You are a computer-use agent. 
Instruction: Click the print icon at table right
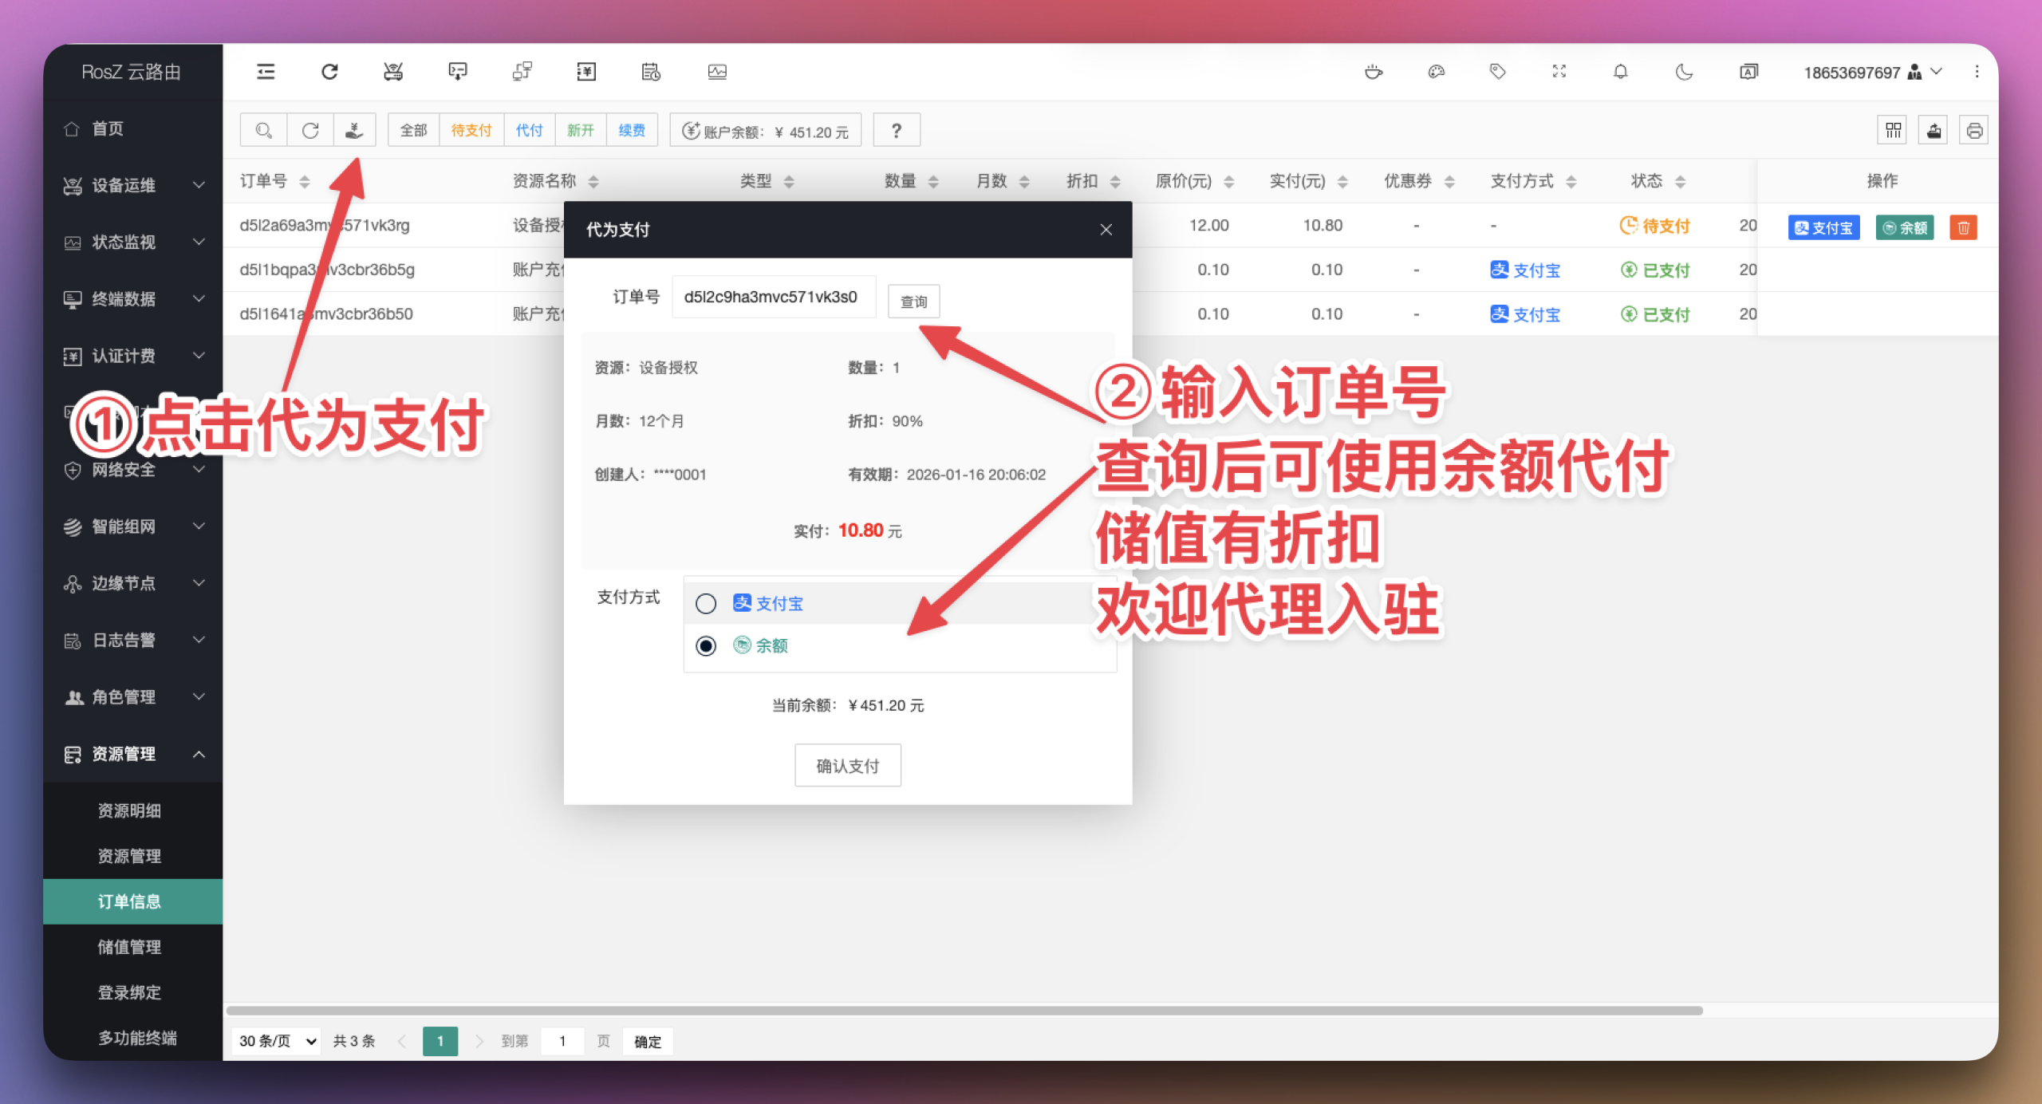1973,130
